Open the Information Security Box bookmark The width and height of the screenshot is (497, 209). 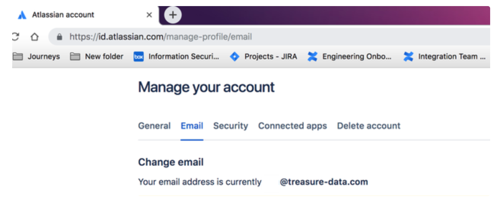coord(177,57)
